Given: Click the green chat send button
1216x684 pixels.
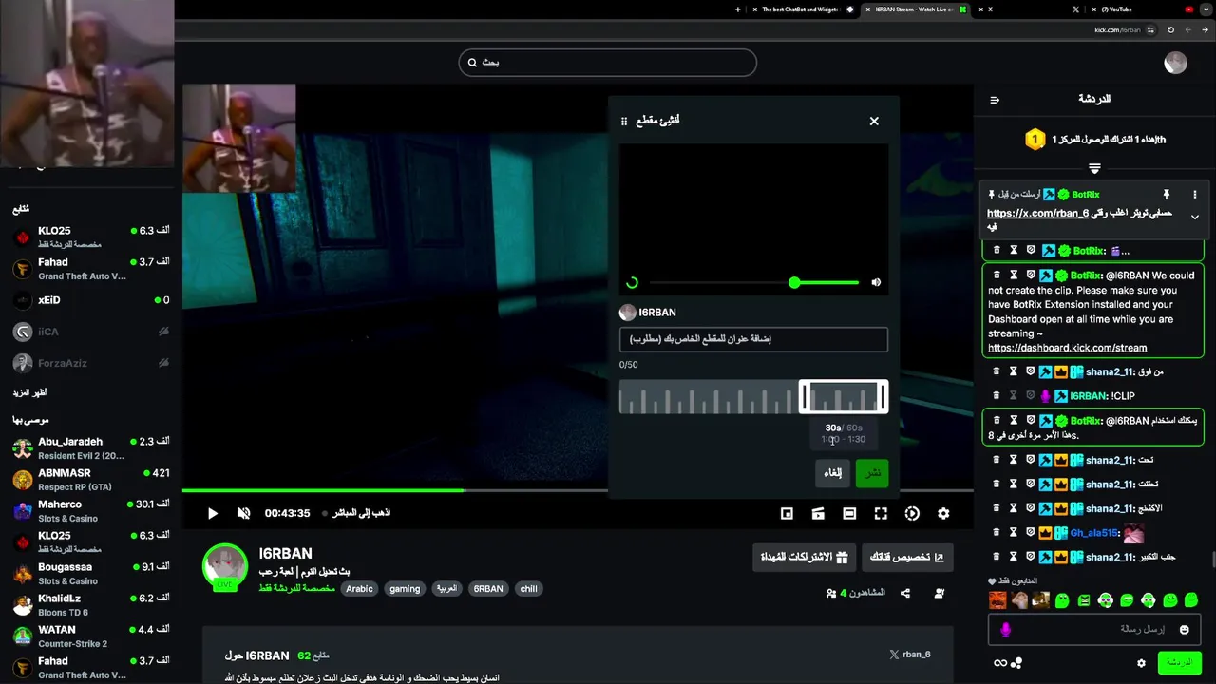Looking at the screenshot, I should pos(1179,662).
